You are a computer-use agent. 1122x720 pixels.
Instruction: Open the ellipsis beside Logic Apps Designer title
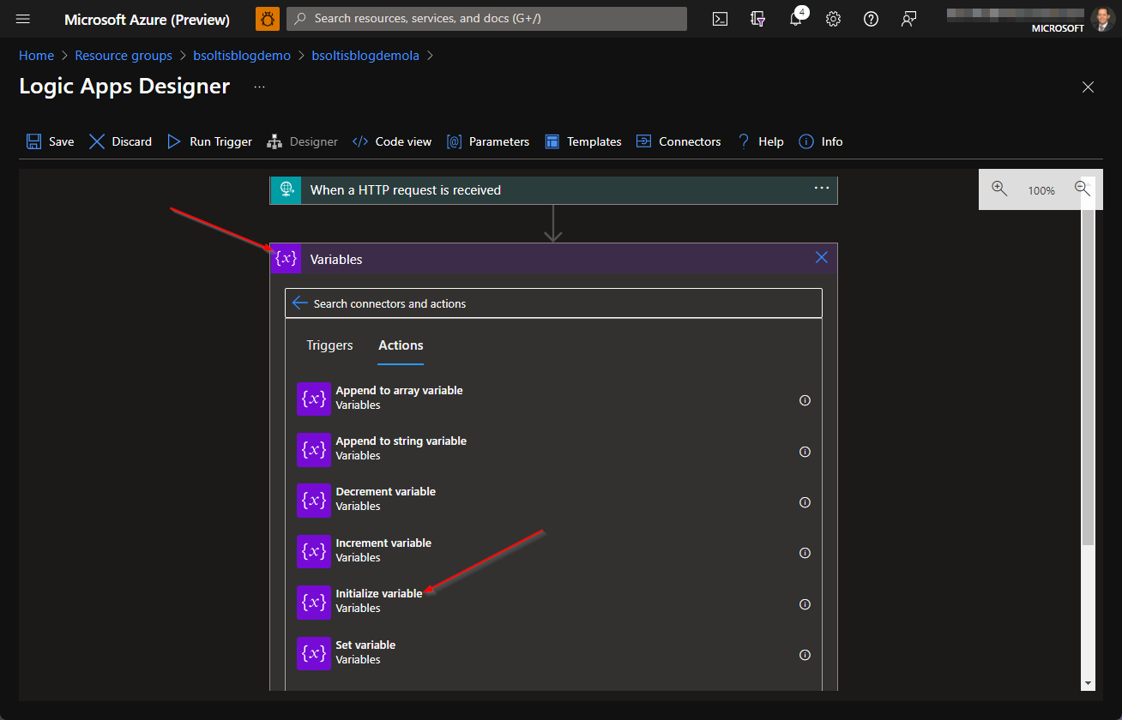pos(259,87)
